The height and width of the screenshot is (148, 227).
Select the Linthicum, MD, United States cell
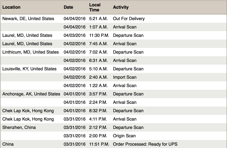[x=31, y=52]
